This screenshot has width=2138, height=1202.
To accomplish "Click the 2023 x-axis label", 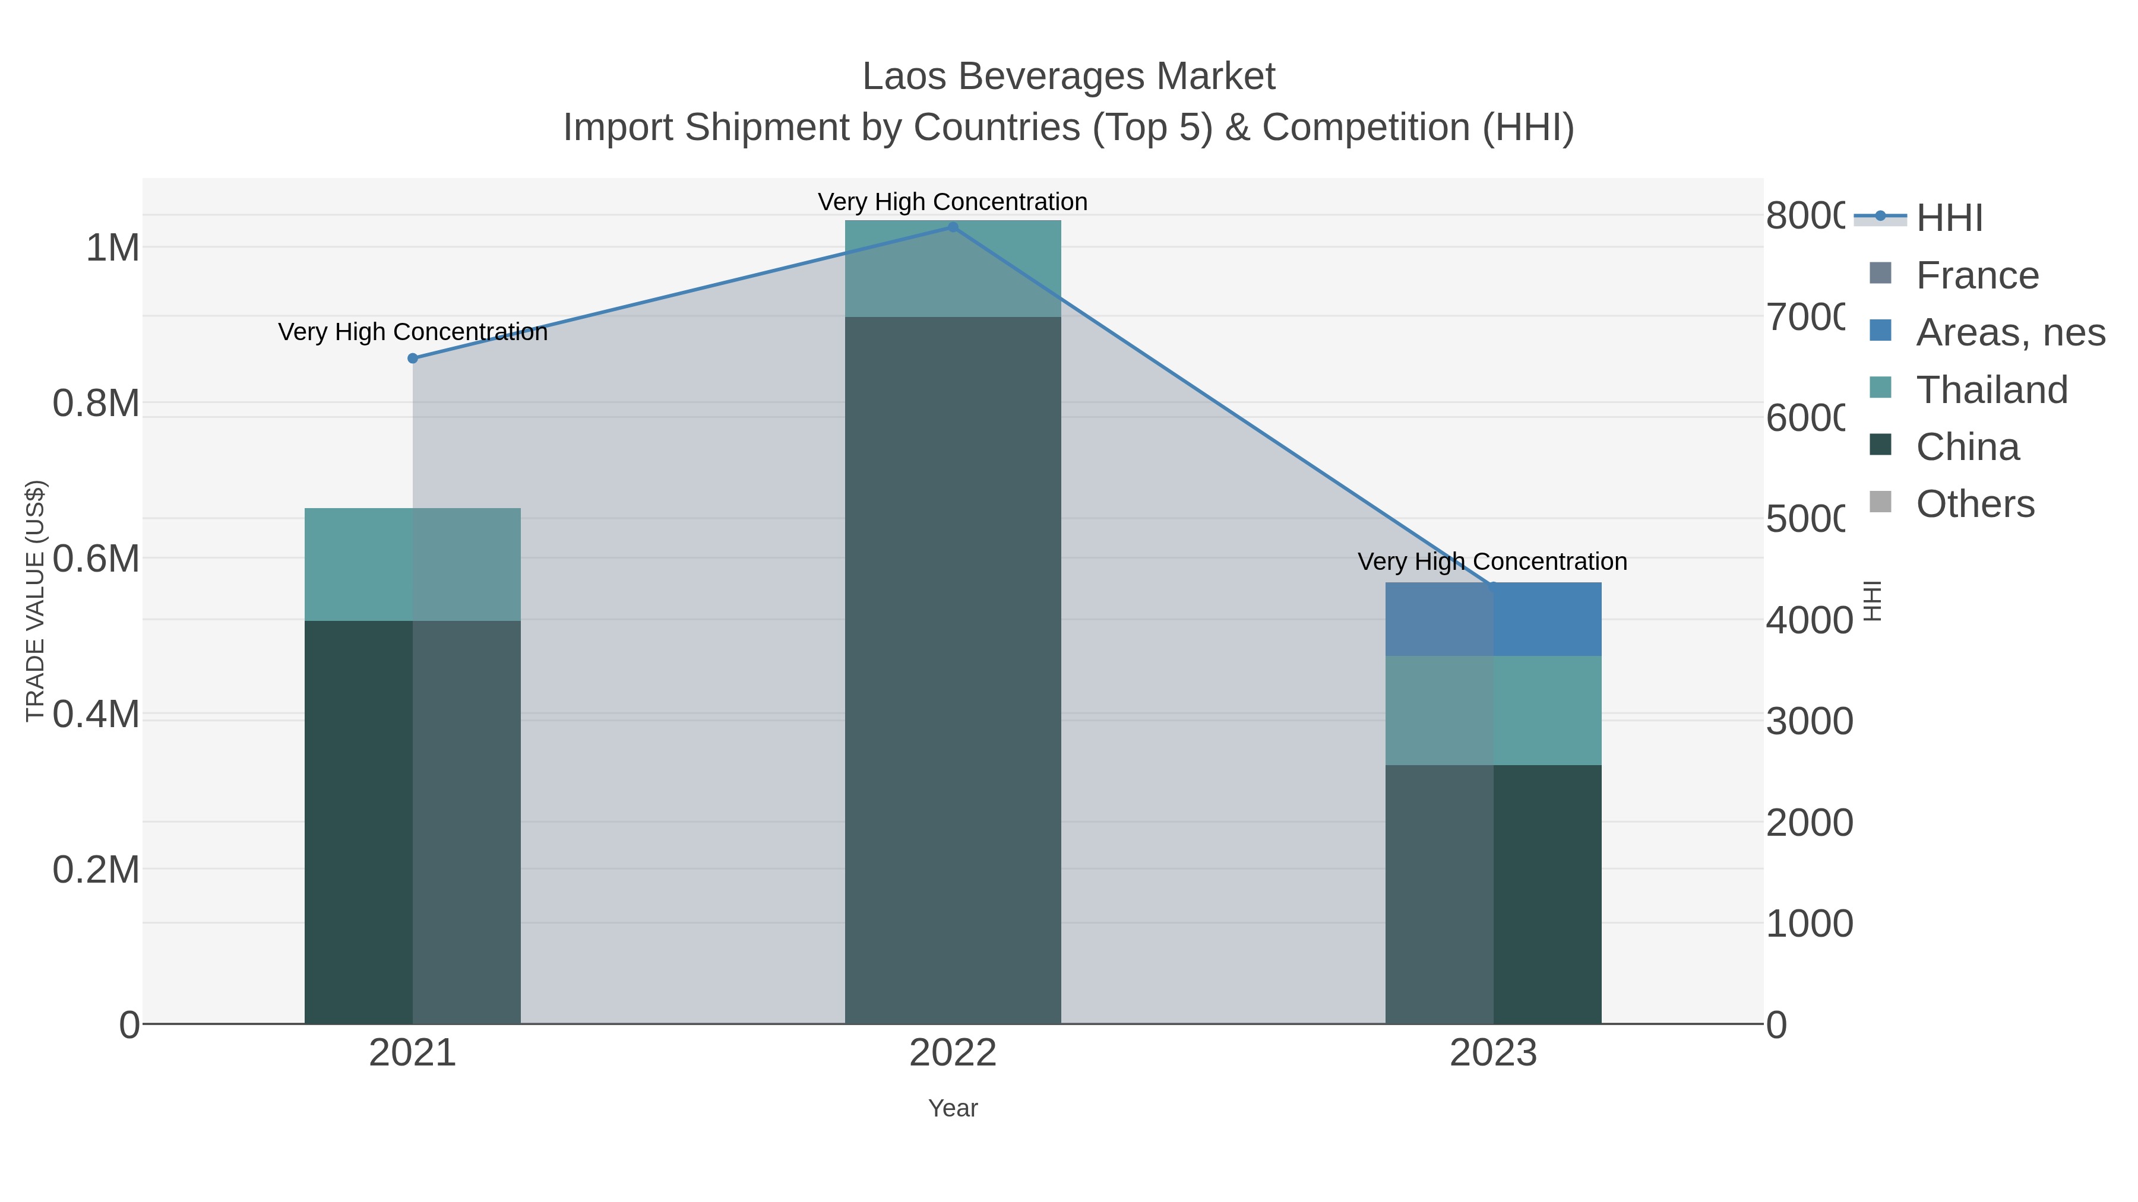I will [x=1493, y=1054].
